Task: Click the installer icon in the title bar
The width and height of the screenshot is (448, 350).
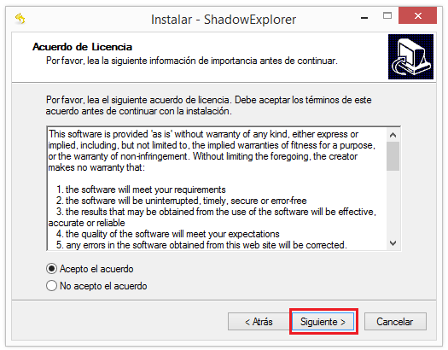Action: click(20, 19)
